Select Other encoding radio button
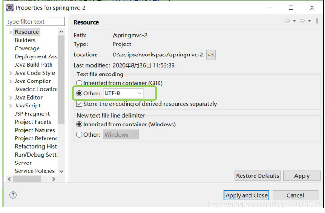Image resolution: width=325 pixels, height=213 pixels. 79,94
